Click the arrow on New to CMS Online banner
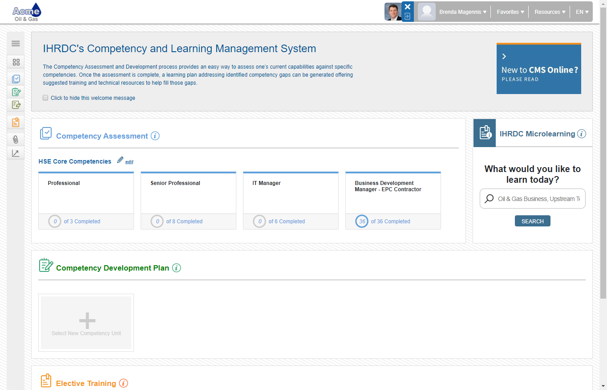 pyautogui.click(x=504, y=57)
